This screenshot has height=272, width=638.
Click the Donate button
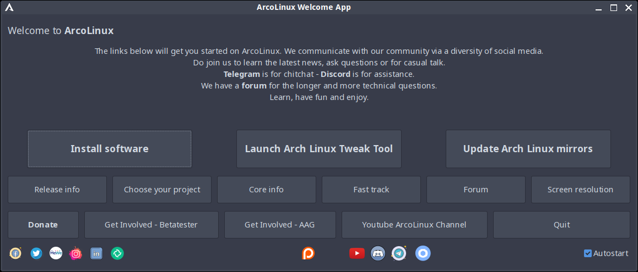tap(43, 225)
